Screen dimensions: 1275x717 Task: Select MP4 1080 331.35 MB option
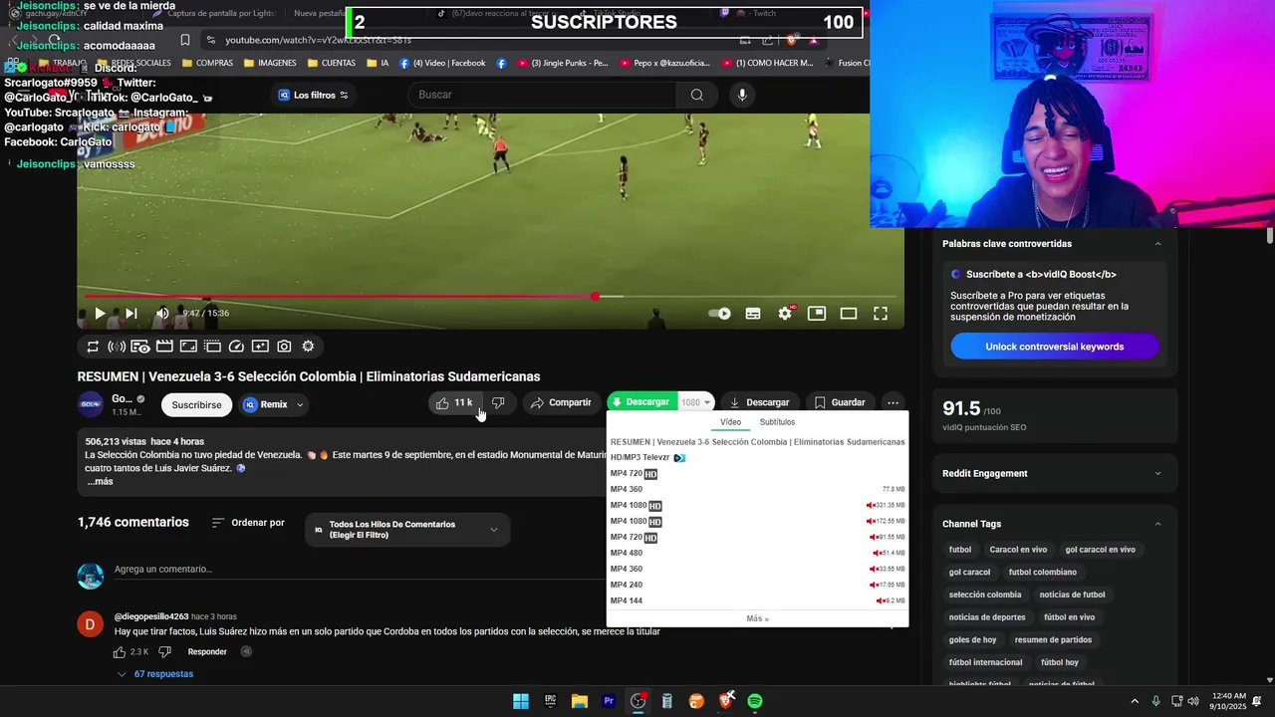(x=757, y=505)
